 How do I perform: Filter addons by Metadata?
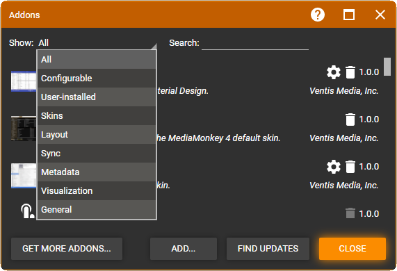(x=97, y=172)
